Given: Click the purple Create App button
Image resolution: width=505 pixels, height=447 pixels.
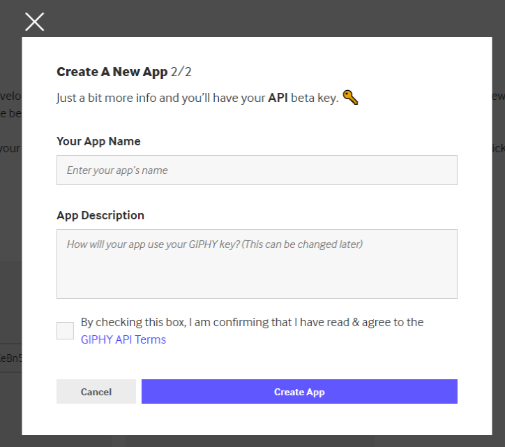Looking at the screenshot, I should pyautogui.click(x=299, y=392).
